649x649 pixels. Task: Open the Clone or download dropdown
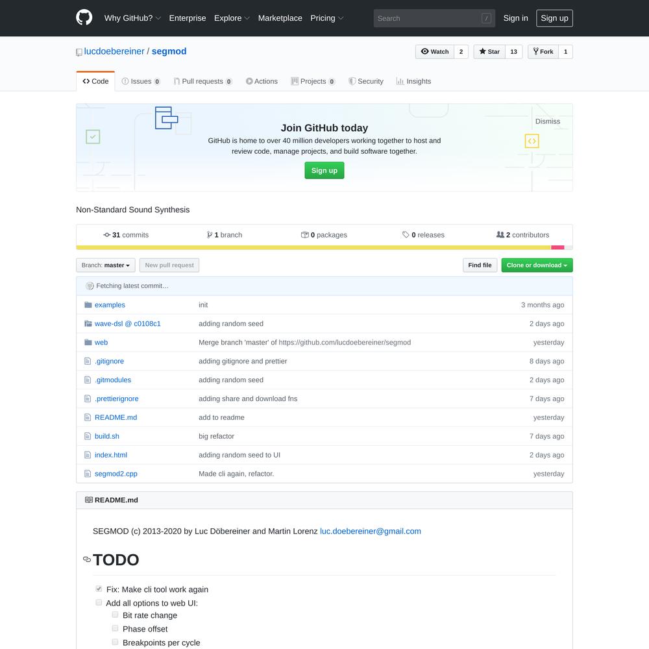tap(537, 265)
